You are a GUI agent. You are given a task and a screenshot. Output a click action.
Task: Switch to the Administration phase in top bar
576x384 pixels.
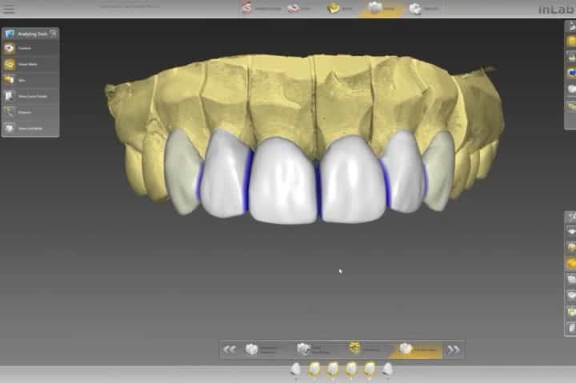262,9
